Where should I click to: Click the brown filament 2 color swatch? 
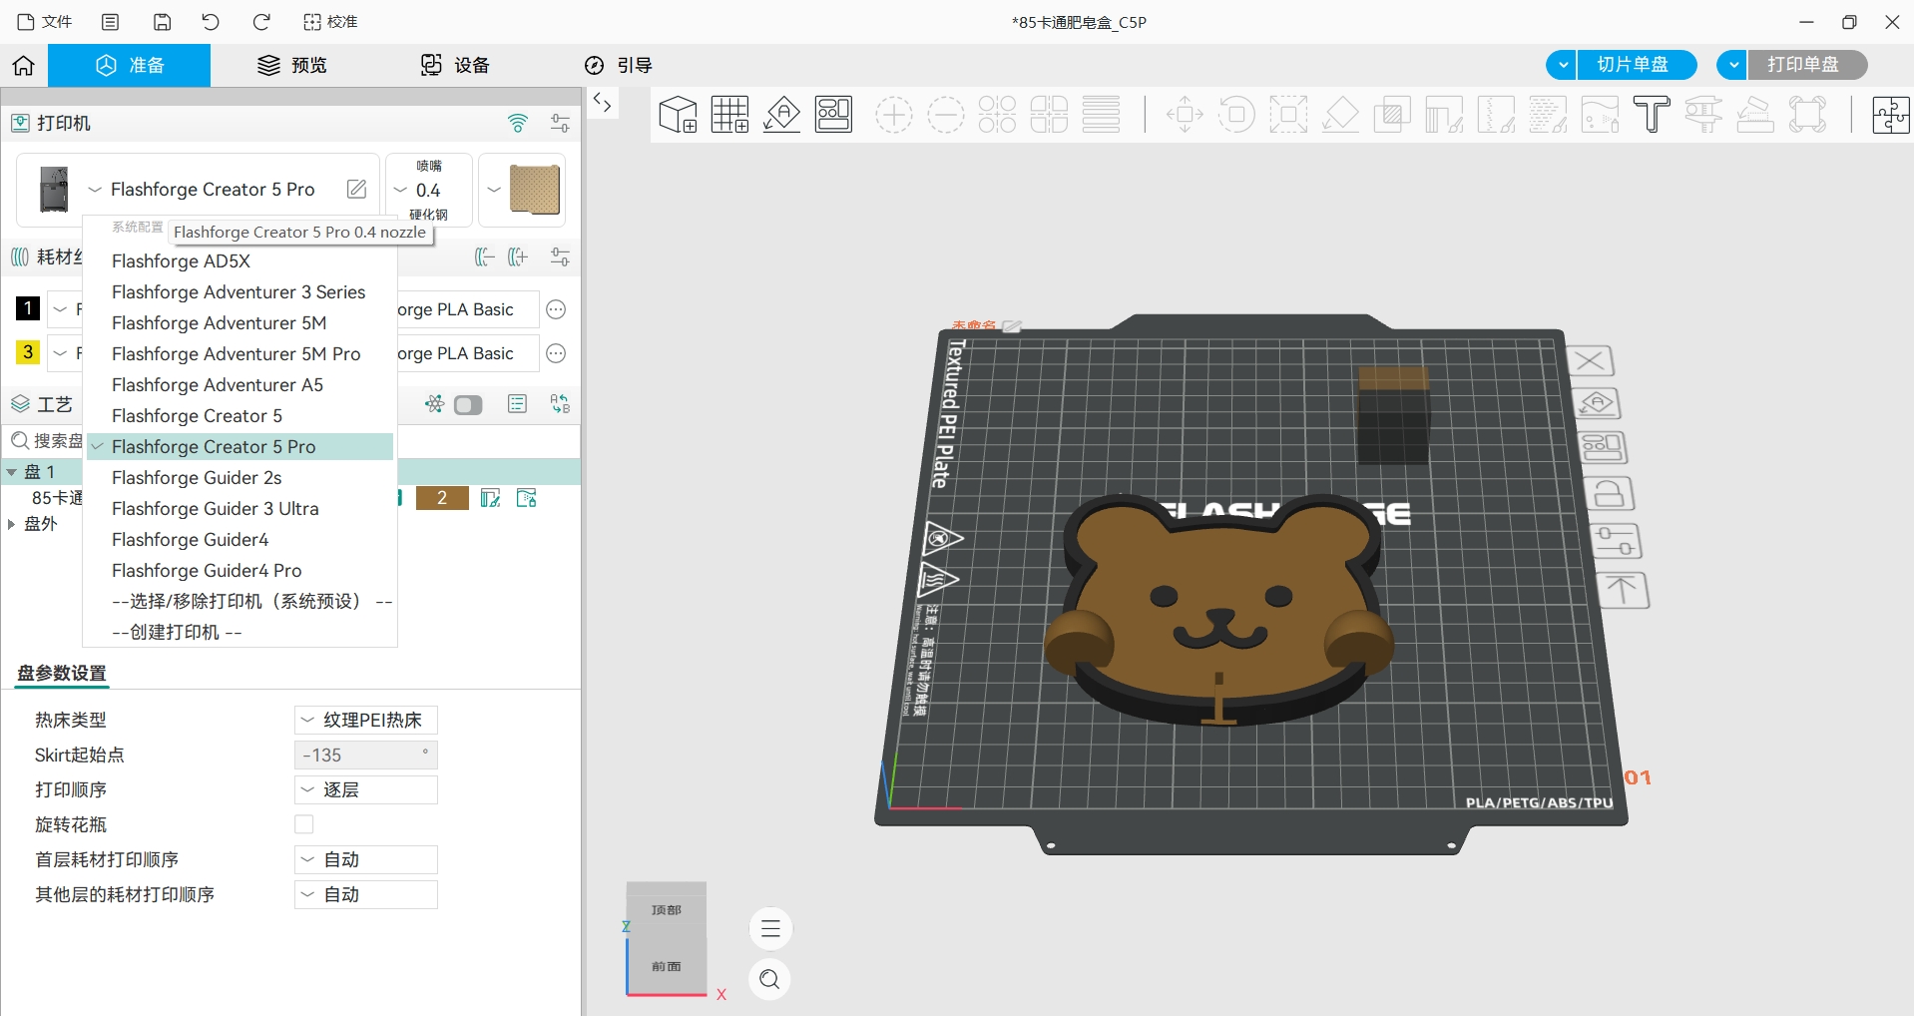442,498
